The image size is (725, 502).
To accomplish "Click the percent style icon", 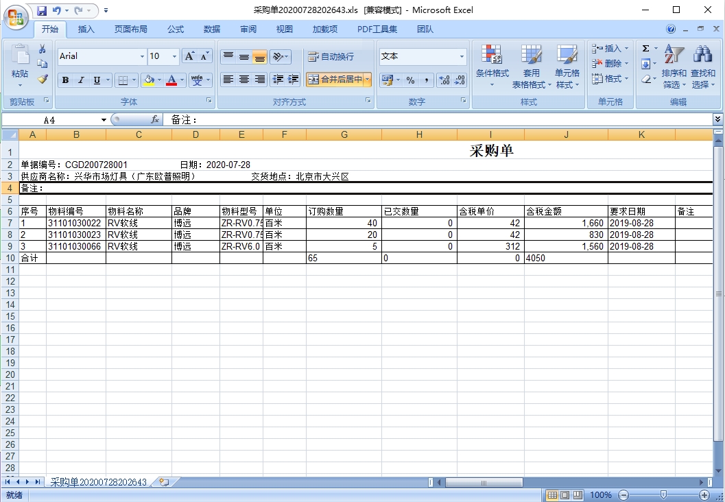I will coord(410,80).
